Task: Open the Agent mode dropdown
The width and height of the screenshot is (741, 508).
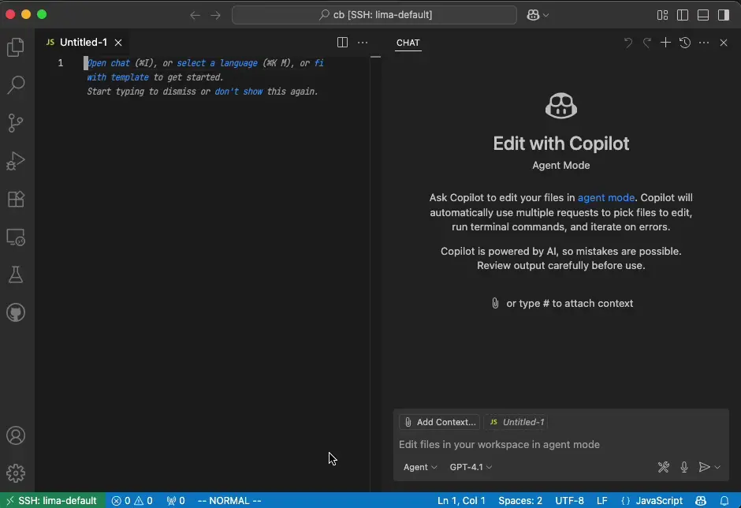Action: (420, 467)
